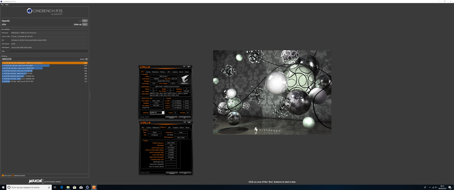
Task: Click the Info input field
Action: point(49,51)
